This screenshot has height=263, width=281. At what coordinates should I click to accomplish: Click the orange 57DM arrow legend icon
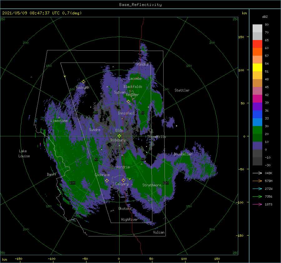pos(257,181)
